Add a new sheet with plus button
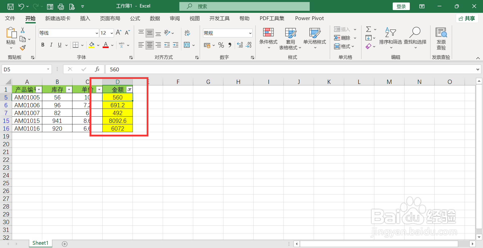Viewport: 483px width, 248px height. click(65, 244)
